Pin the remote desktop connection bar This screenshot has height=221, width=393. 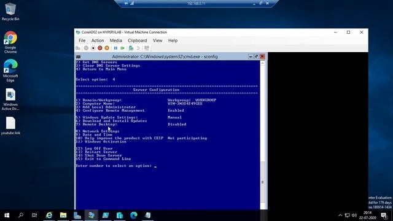(126, 3)
